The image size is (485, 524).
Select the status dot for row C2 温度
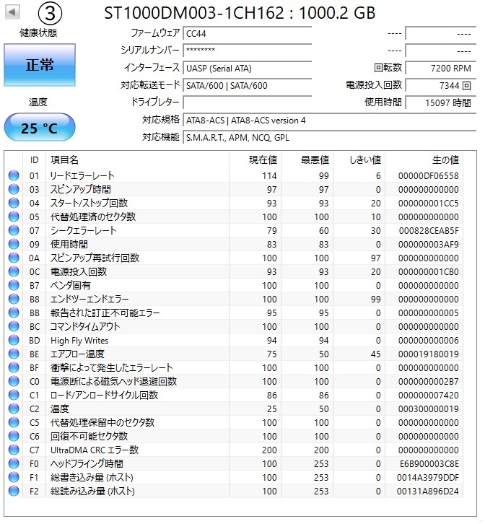click(x=14, y=409)
